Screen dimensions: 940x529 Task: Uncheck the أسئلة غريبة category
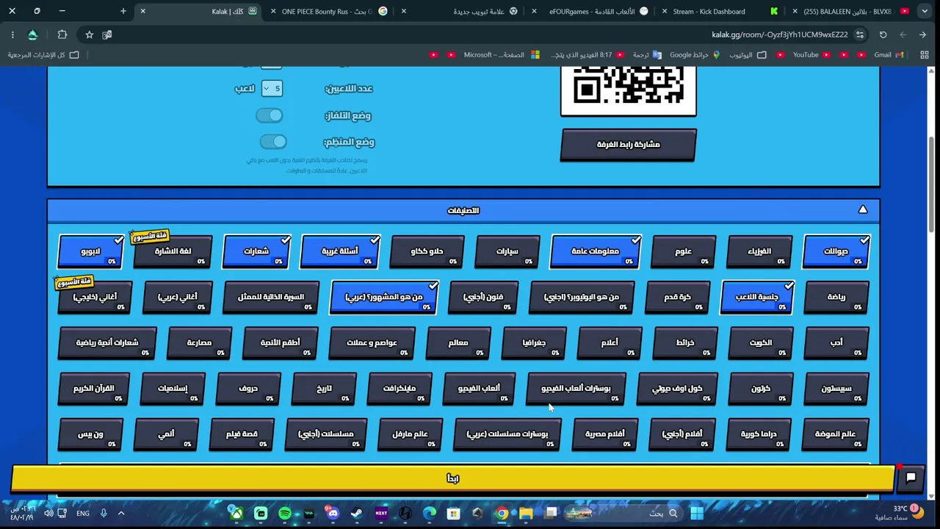340,251
